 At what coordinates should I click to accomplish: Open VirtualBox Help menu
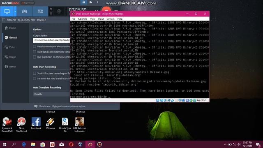120,19
